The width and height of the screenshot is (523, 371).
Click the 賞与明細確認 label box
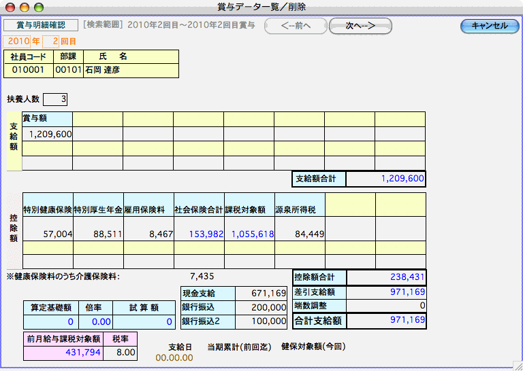pos(40,25)
